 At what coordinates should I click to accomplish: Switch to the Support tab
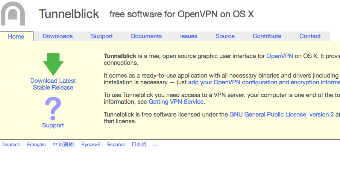click(102, 36)
